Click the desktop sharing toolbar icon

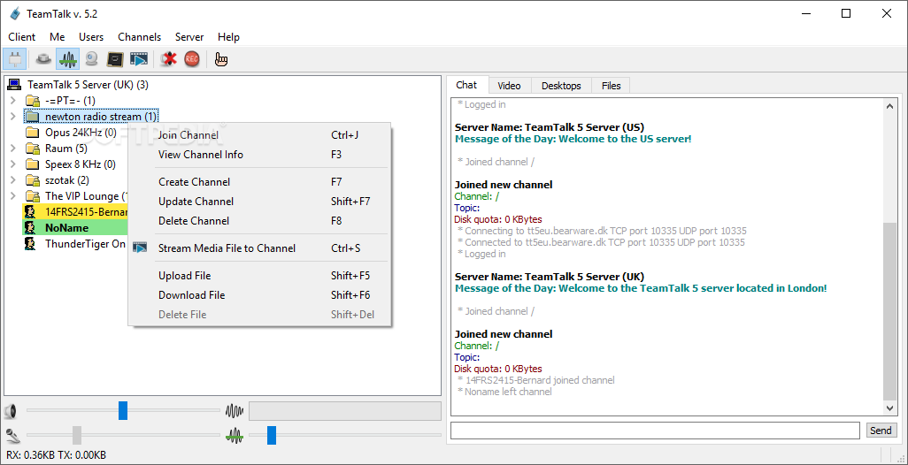115,59
